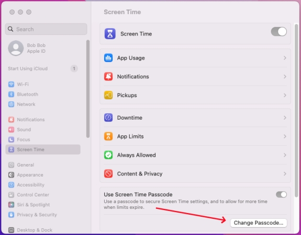
Task: Toggle Use Screen Time Passcode switch
Action: tap(281, 195)
